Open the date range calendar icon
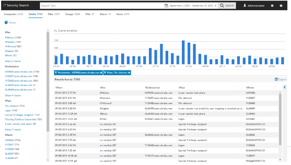This screenshot has width=291, height=165. 166,6
